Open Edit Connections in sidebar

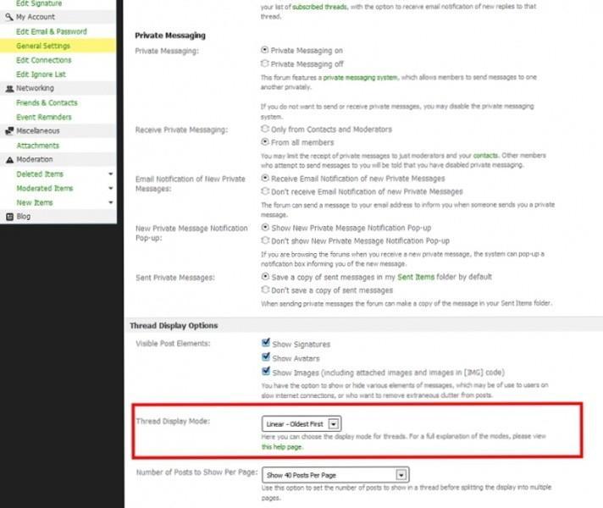coord(44,60)
